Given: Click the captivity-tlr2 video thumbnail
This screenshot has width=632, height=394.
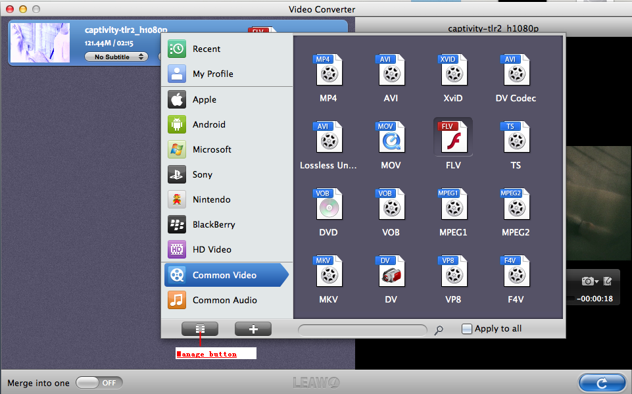Looking at the screenshot, I should 40,43.
